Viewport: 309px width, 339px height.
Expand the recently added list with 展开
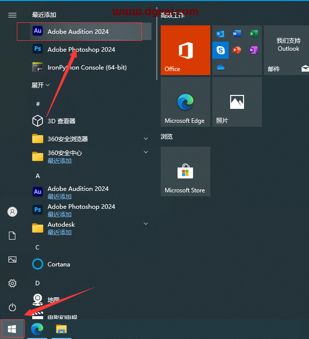(41, 85)
